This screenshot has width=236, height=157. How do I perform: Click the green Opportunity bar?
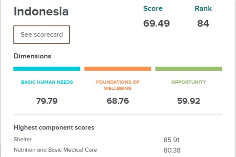(x=189, y=69)
